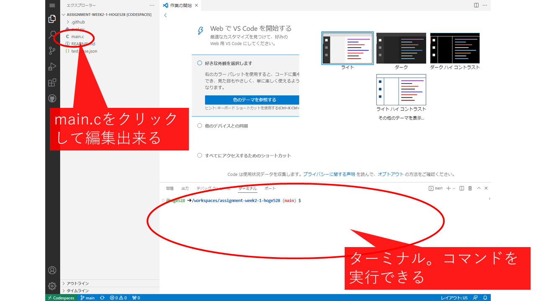Open the Accounts menu icon
Screen dimensions: 536x301
pyautogui.click(x=52, y=270)
